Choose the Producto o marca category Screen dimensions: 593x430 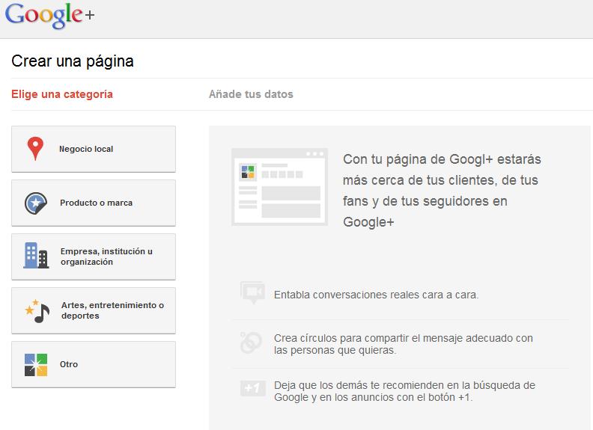point(94,203)
